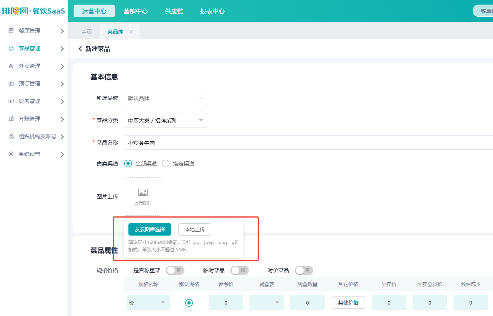Open the 菜品分类 dropdown

pos(166,120)
